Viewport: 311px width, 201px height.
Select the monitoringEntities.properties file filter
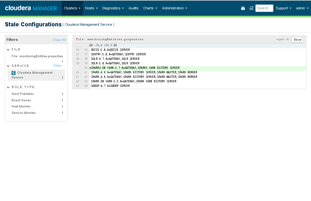37,56
